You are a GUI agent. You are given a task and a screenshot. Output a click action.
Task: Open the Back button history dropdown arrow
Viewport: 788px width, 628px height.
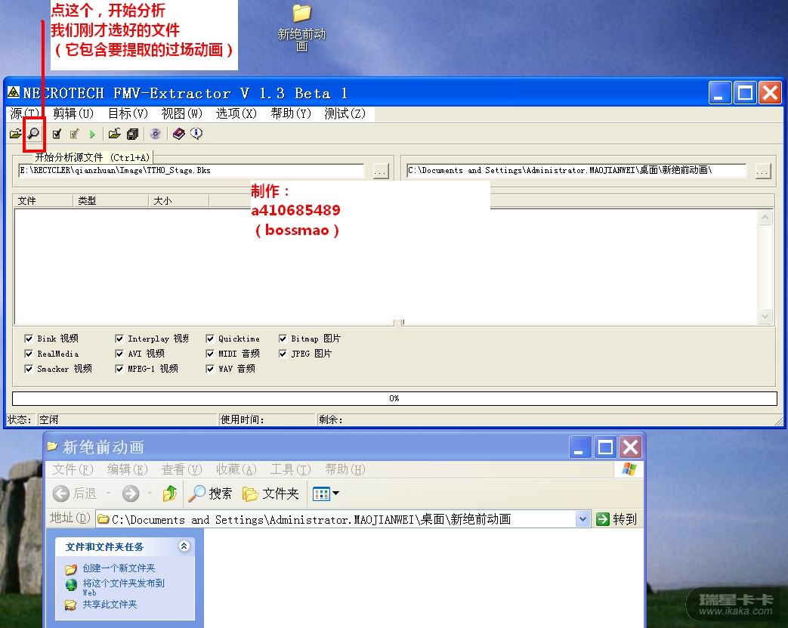[108, 493]
